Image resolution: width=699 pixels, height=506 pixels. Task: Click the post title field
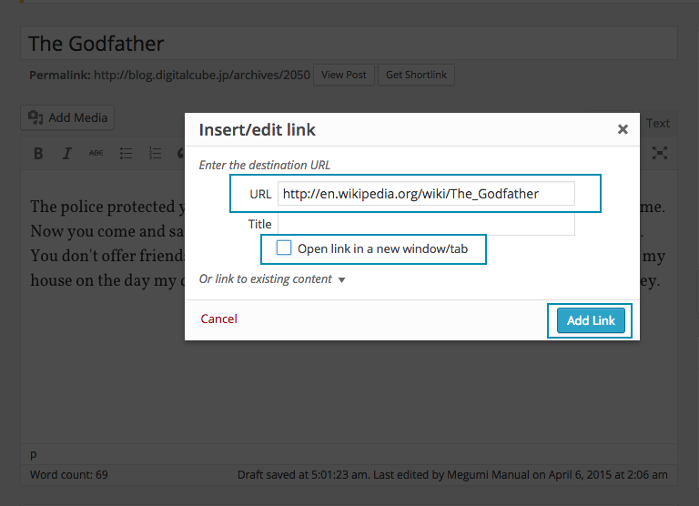coord(349,44)
